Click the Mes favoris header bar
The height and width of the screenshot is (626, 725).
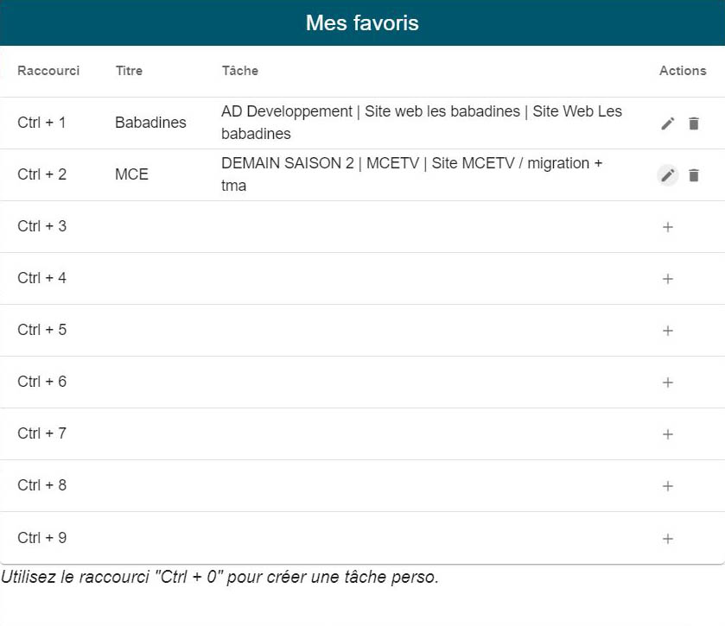pyautogui.click(x=362, y=23)
